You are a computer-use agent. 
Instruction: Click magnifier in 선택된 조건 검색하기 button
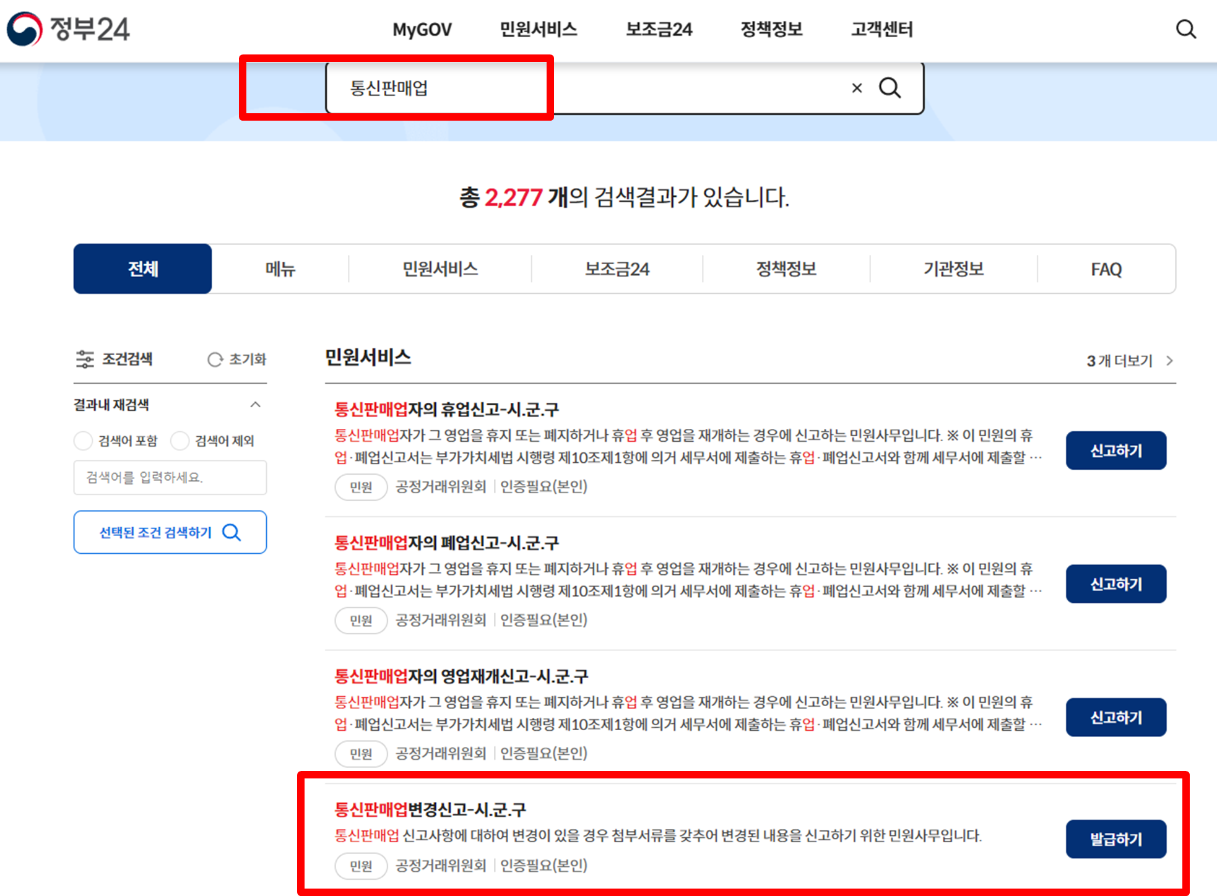232,532
